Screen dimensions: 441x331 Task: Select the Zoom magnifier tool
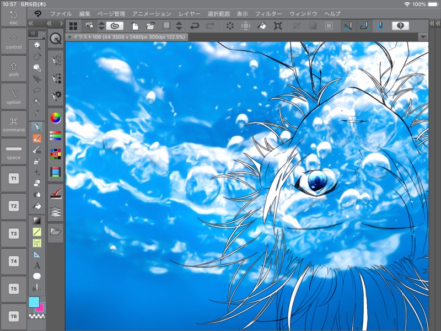37,45
